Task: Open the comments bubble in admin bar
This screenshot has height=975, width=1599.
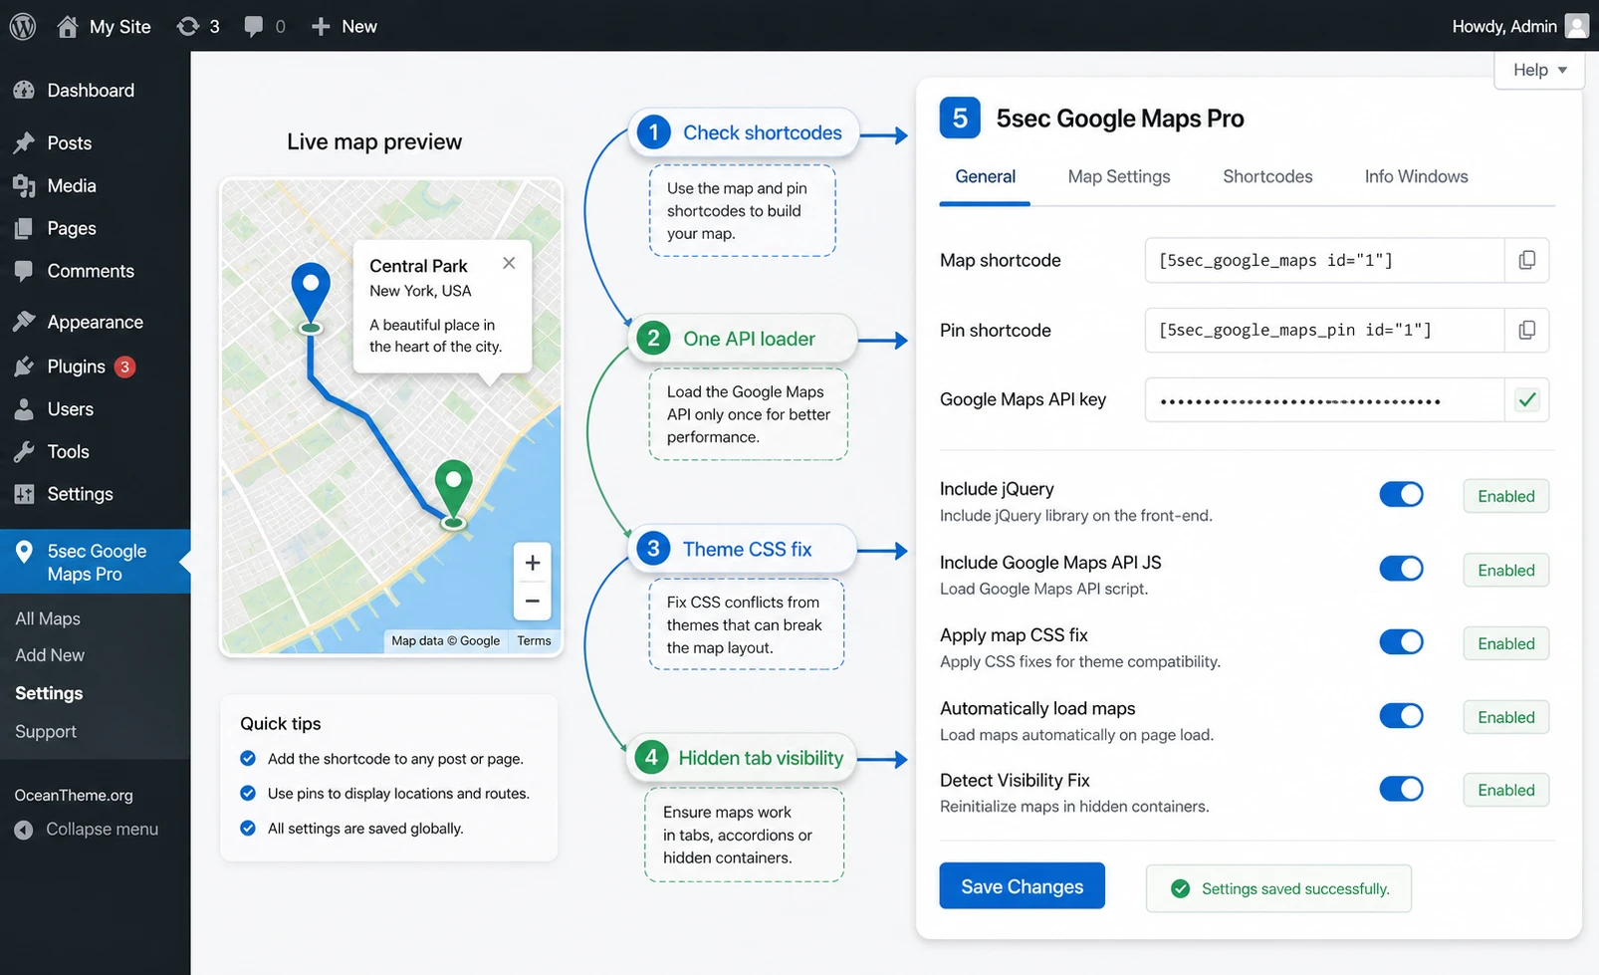Action: pyautogui.click(x=254, y=26)
